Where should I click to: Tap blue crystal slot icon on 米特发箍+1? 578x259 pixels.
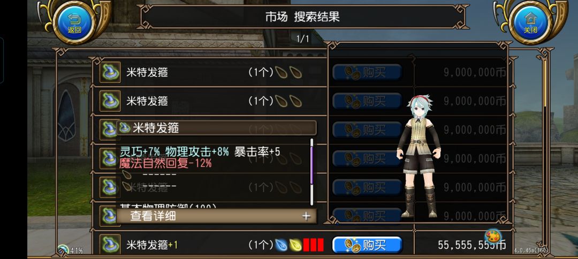click(x=281, y=245)
